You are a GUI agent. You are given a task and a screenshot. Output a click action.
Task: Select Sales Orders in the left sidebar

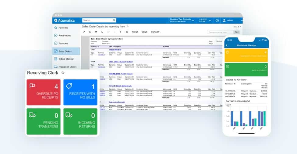click(x=66, y=51)
